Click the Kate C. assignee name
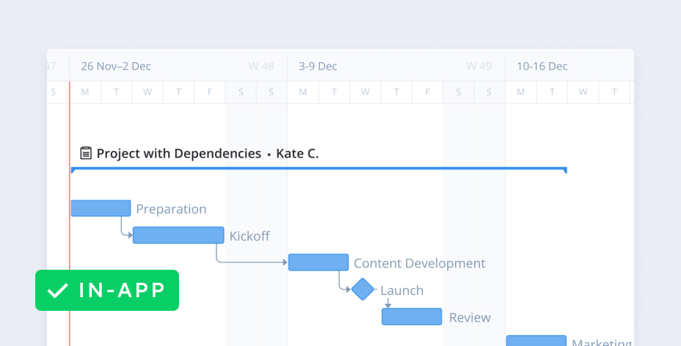 coord(297,153)
